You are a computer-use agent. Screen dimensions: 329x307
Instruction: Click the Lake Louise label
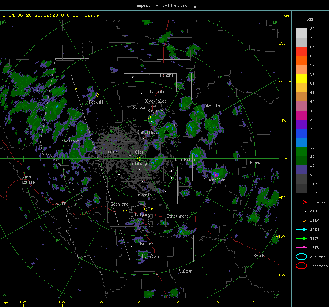tap(29, 179)
